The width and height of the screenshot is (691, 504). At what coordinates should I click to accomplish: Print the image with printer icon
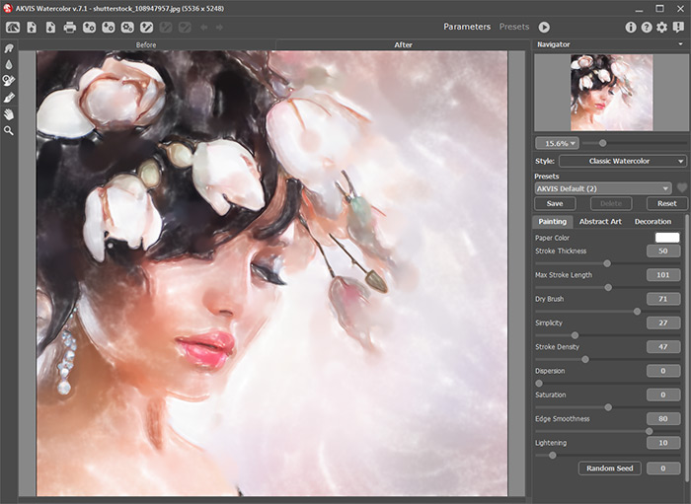click(x=70, y=28)
